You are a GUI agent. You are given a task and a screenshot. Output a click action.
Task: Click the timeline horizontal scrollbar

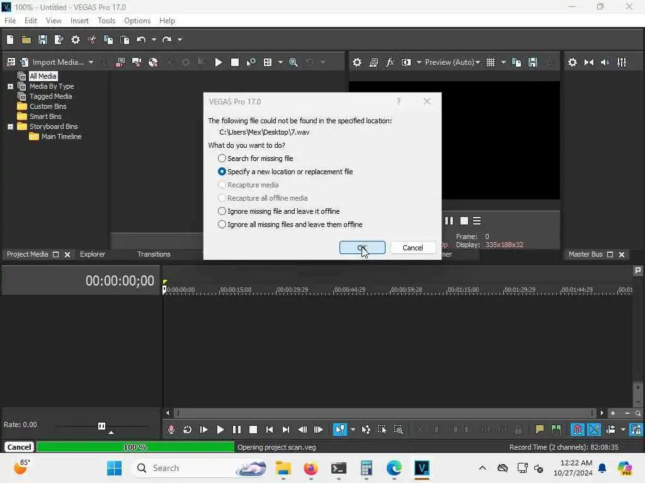[x=384, y=413]
